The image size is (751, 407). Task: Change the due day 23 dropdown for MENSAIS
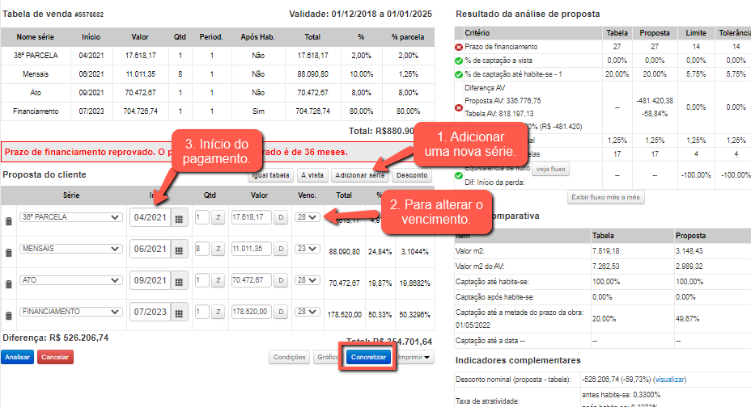[305, 250]
